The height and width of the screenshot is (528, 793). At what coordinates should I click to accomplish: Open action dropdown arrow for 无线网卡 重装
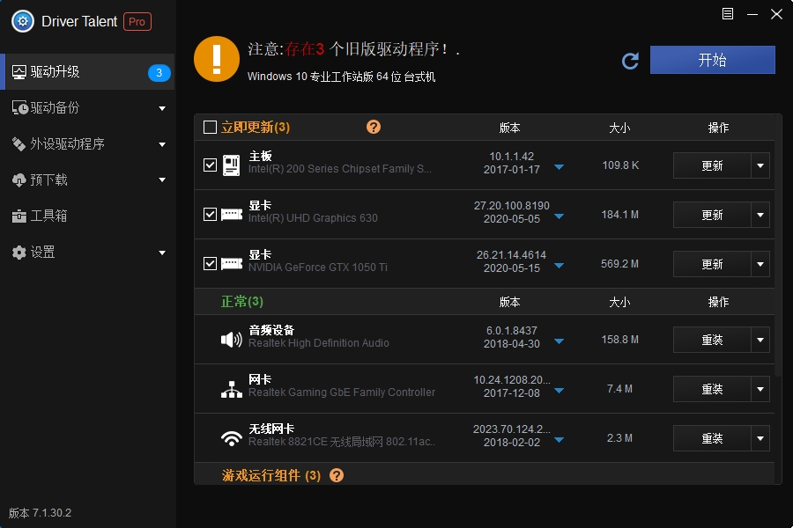click(760, 438)
